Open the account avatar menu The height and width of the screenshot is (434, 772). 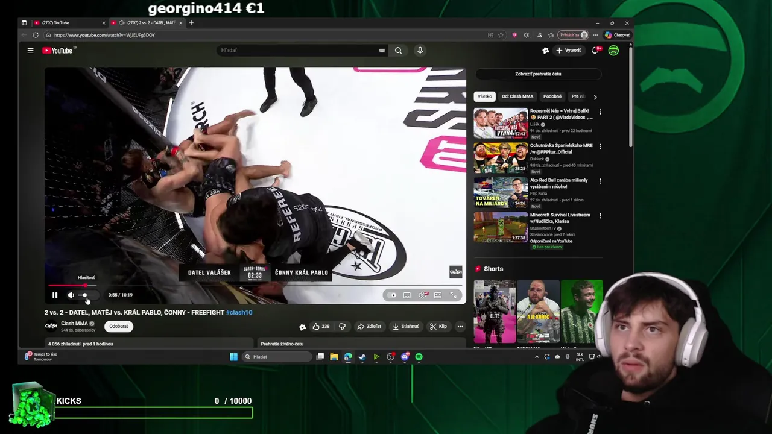[613, 51]
